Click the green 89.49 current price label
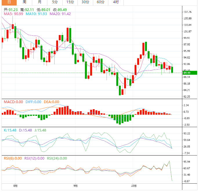The height and width of the screenshot is (192, 198). 190,73
